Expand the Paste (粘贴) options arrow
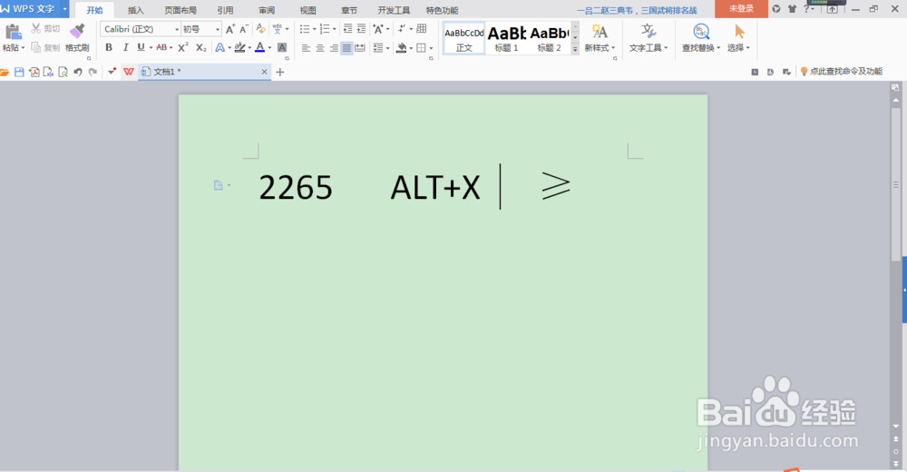Image resolution: width=907 pixels, height=472 pixels. (x=23, y=48)
